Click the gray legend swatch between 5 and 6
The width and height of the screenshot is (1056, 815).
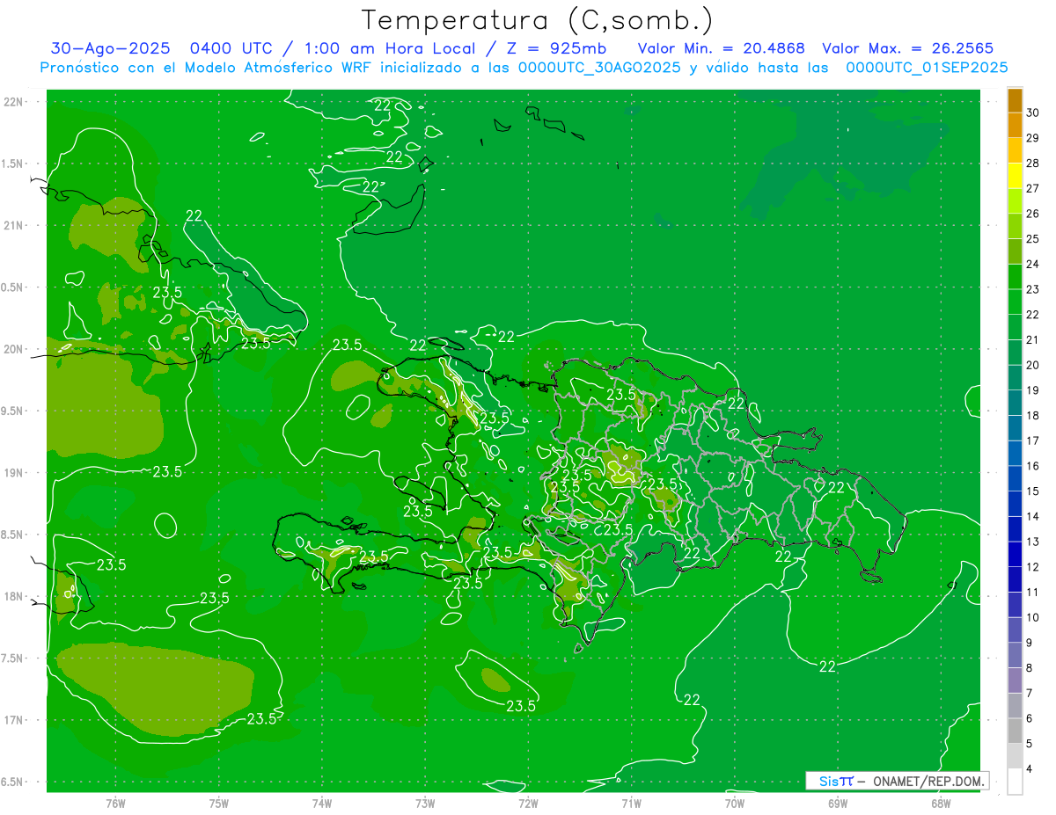pyautogui.click(x=1015, y=731)
